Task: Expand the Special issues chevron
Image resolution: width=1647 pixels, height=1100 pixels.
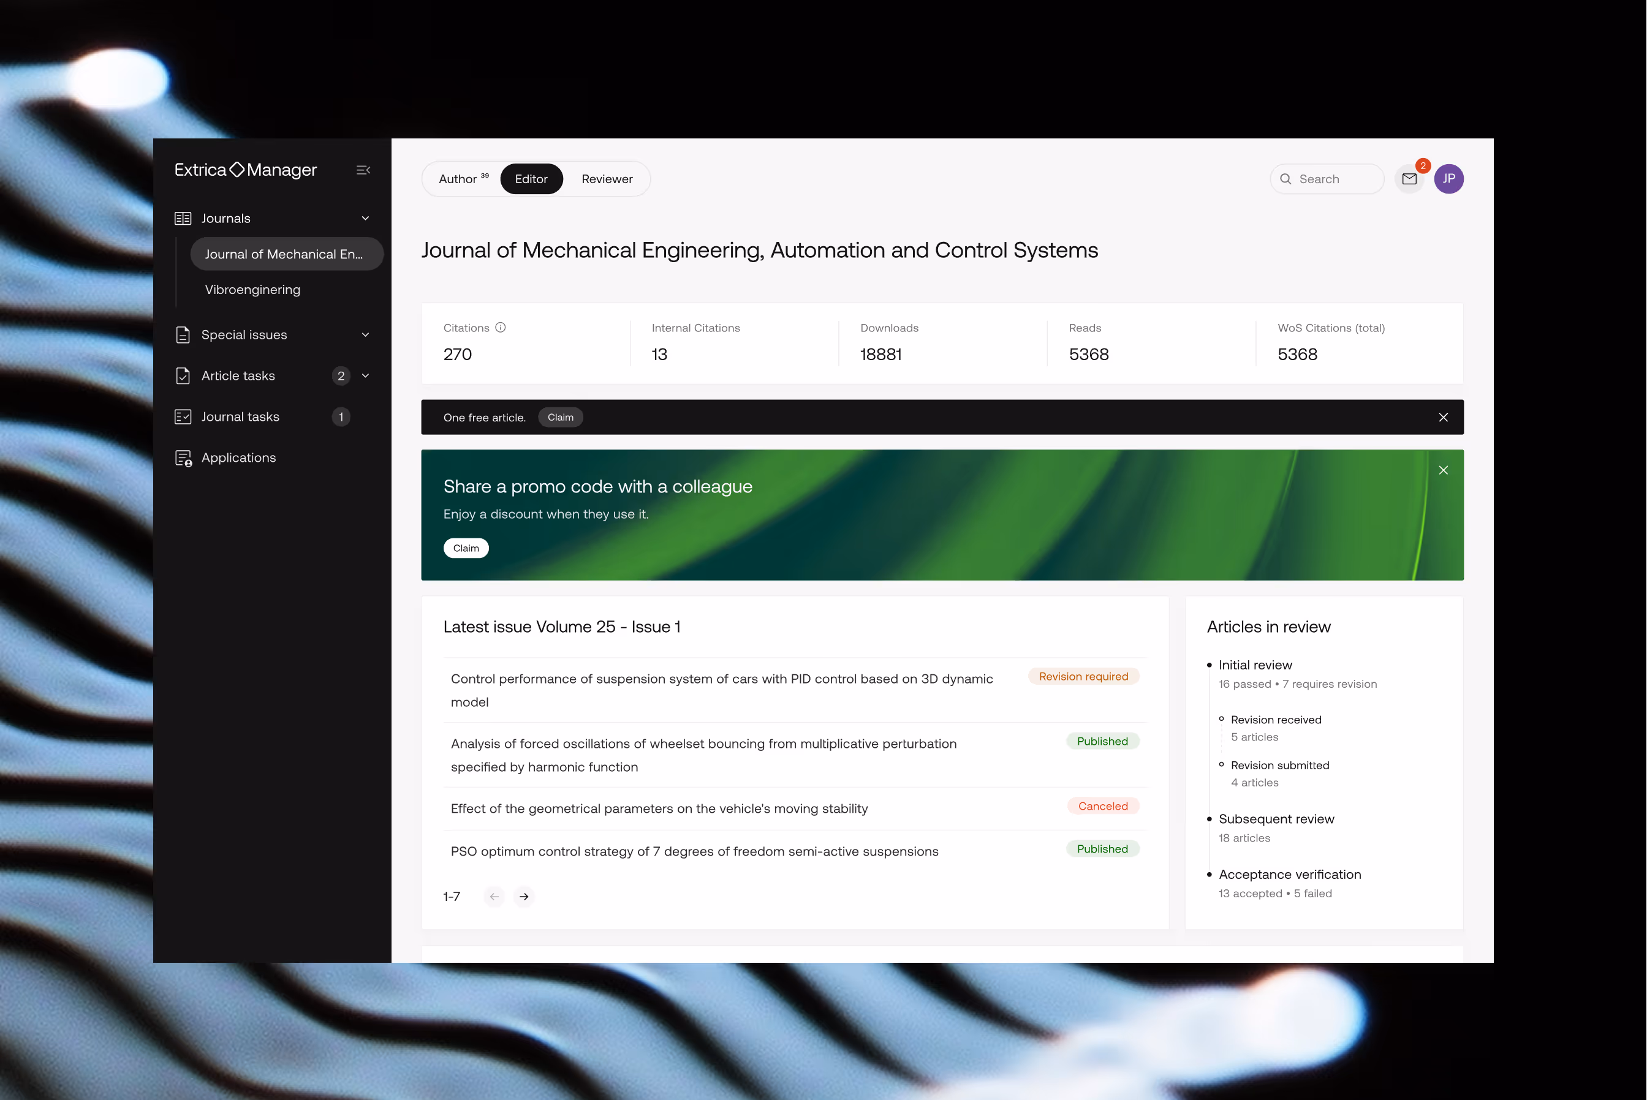Action: [x=365, y=334]
